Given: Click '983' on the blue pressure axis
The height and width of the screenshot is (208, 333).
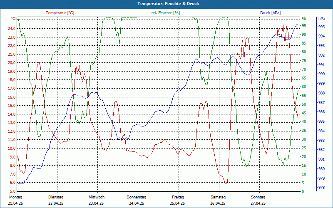Looking at the screenshot, I should click(x=321, y=140).
